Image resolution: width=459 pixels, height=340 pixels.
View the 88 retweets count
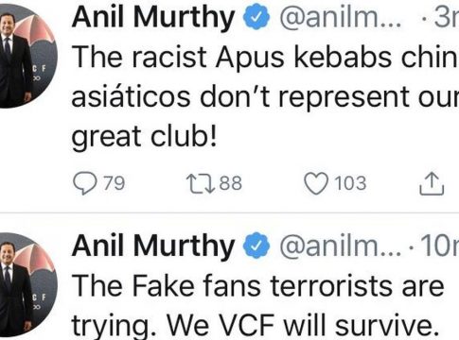pos(231,183)
